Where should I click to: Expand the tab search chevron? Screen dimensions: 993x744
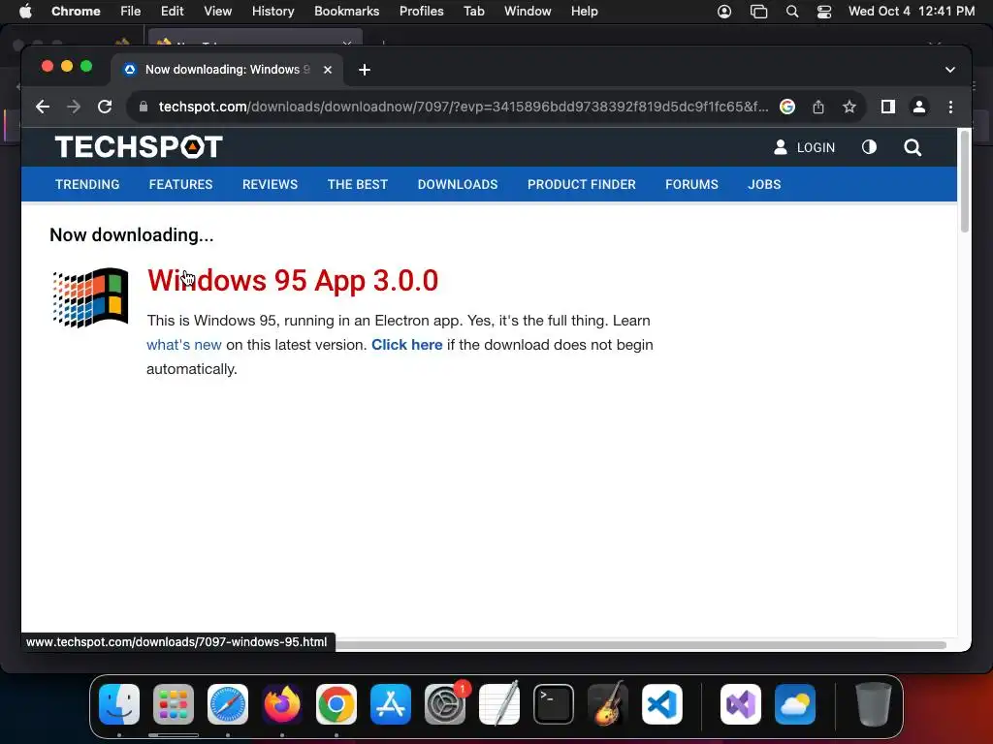(x=950, y=70)
